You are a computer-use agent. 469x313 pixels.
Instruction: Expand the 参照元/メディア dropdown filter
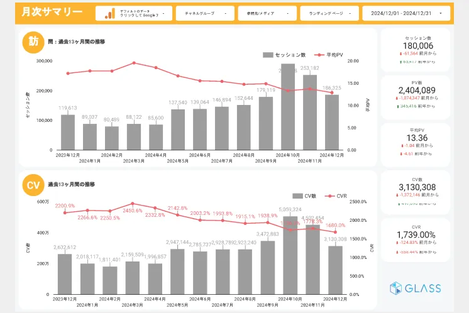(267, 13)
